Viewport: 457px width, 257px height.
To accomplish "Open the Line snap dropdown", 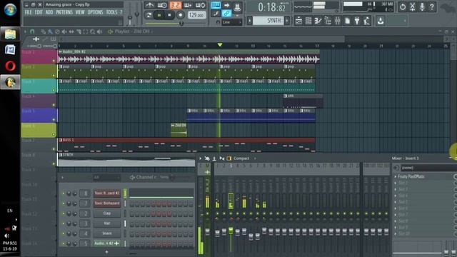I will (231, 22).
